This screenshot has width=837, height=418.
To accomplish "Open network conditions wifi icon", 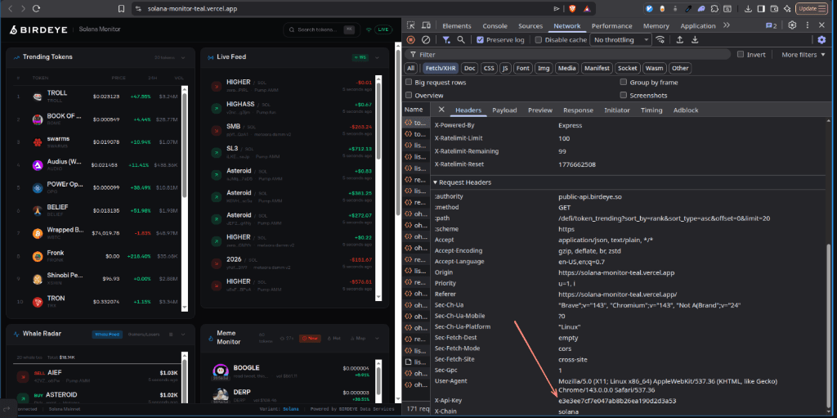I will coord(660,39).
